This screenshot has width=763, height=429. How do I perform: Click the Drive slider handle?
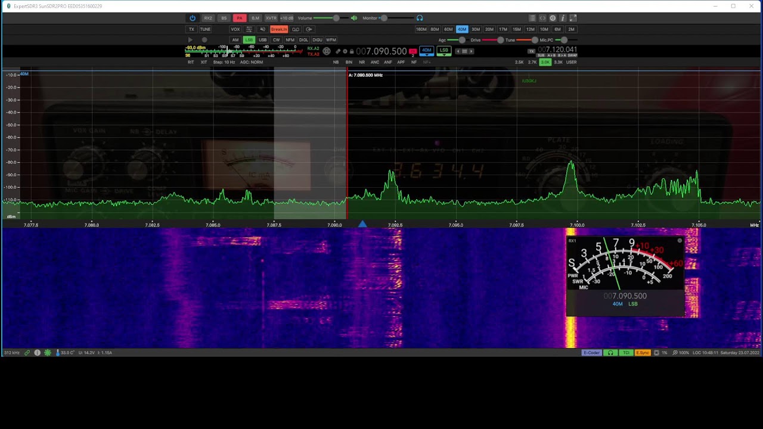click(501, 40)
